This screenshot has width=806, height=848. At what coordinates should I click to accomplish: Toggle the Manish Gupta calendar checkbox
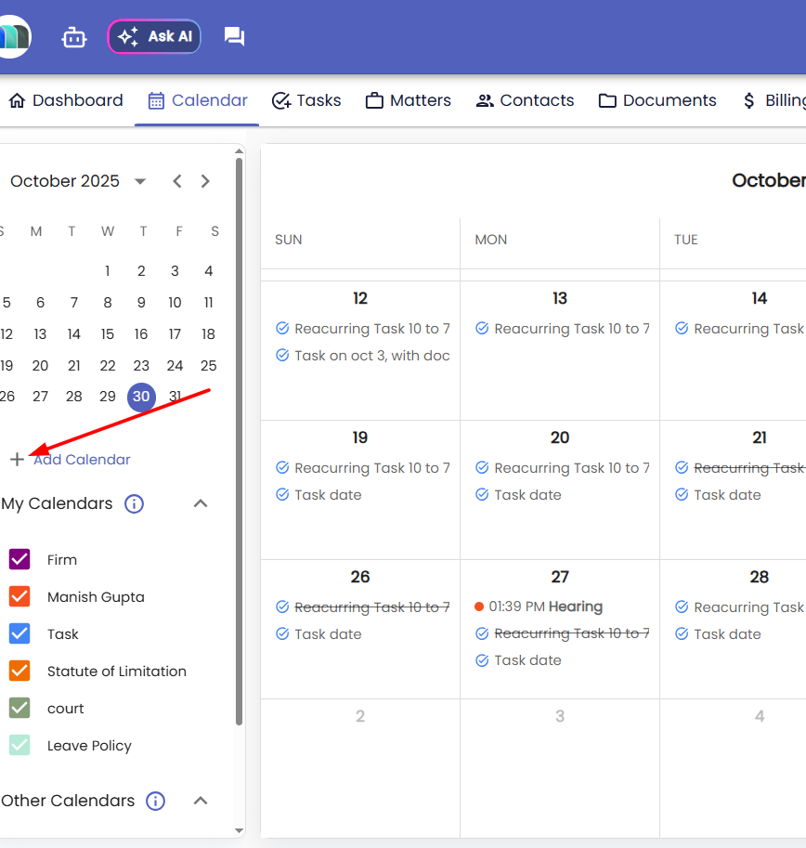19,597
